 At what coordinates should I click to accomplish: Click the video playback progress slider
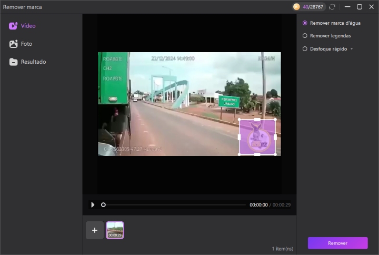pyautogui.click(x=174, y=204)
